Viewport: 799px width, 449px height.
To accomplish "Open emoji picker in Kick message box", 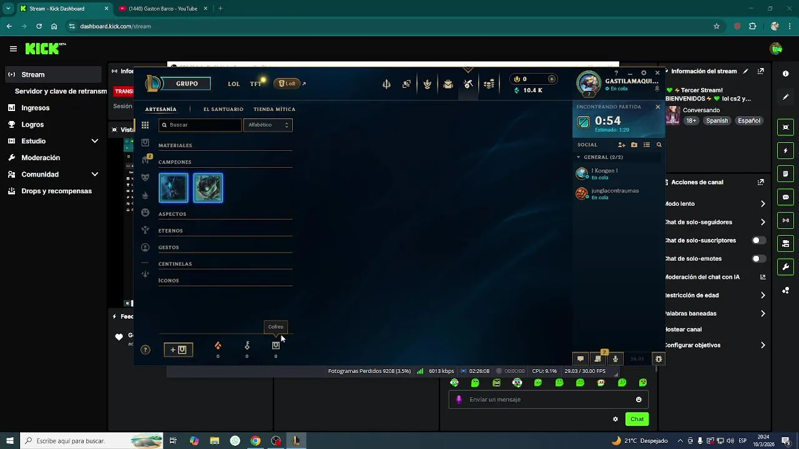I will click(x=639, y=400).
